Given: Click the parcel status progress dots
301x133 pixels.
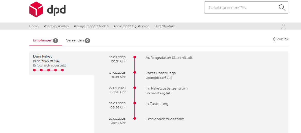Looking at the screenshot, I should pos(48,70).
